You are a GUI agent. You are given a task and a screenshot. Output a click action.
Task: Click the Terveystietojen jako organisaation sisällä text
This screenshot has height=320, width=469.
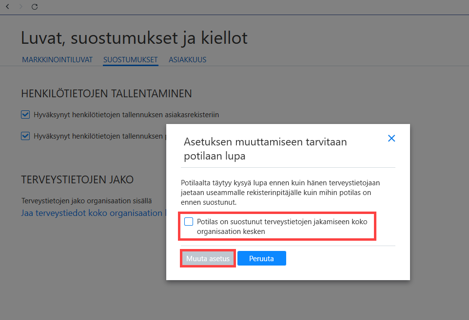(86, 201)
